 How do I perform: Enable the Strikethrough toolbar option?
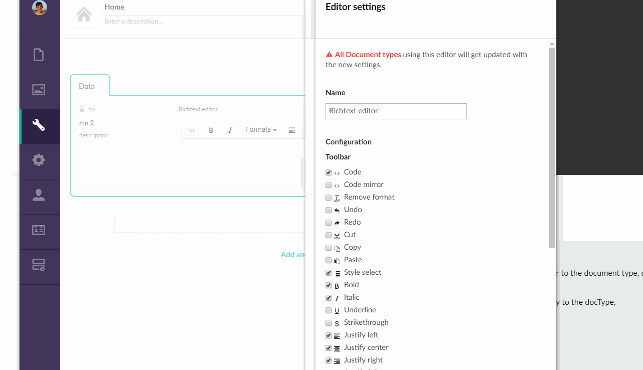[x=329, y=323]
